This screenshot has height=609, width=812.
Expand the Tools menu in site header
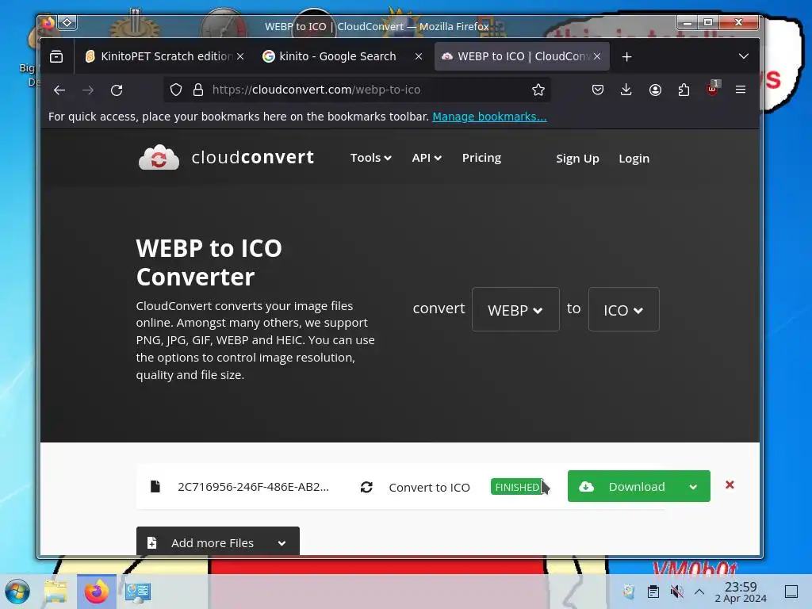tap(371, 158)
